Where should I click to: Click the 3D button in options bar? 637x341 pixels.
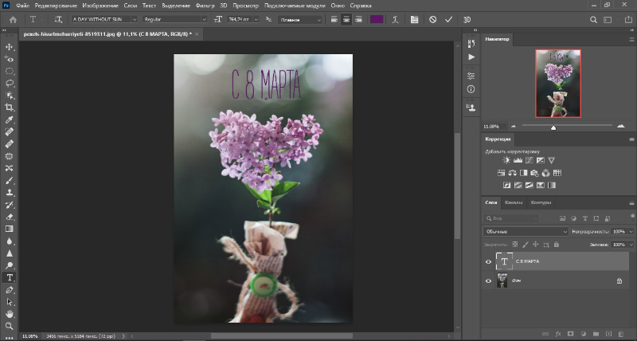467,19
